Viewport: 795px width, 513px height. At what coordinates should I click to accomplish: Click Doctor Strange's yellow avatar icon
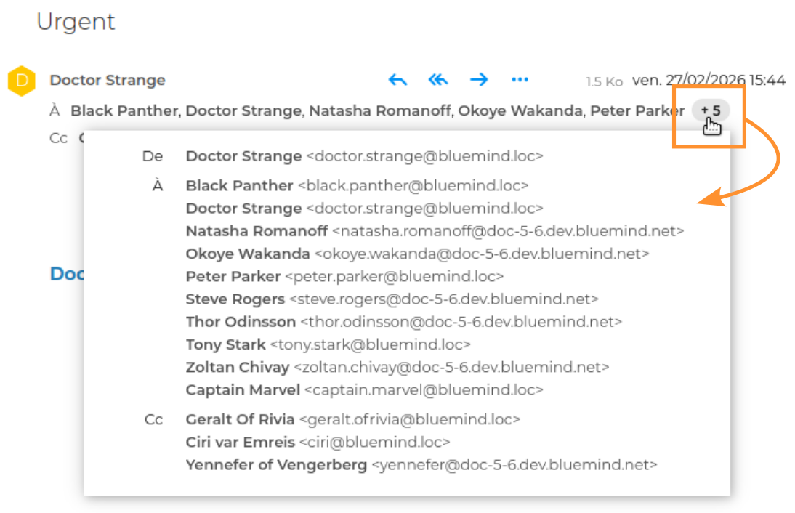pos(22,81)
